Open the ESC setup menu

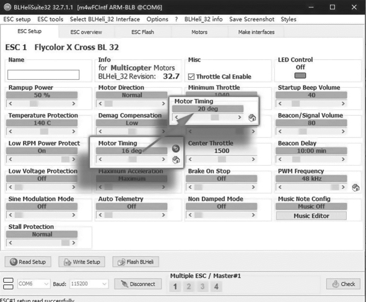pyautogui.click(x=17, y=19)
